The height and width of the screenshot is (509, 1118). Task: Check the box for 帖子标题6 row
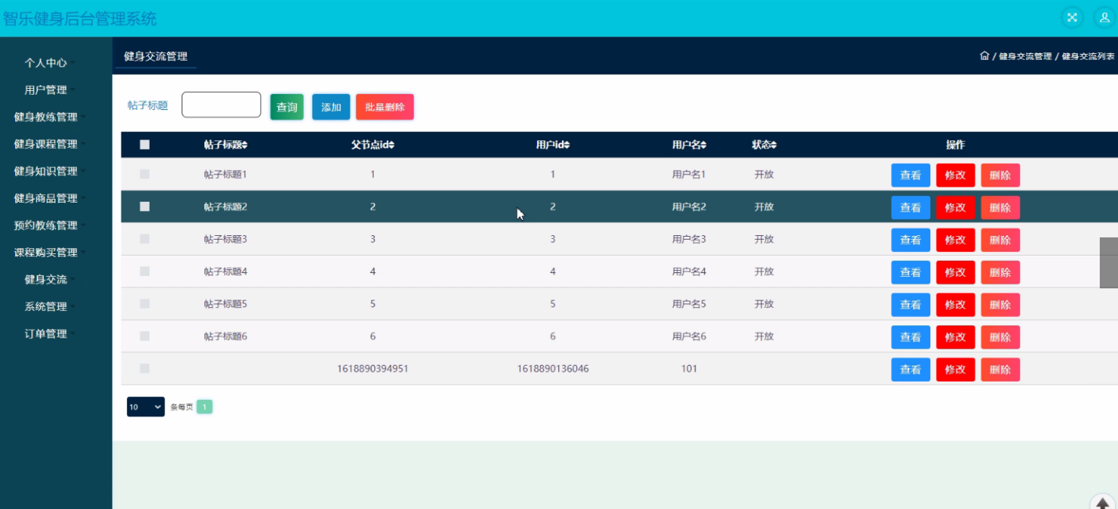click(145, 336)
